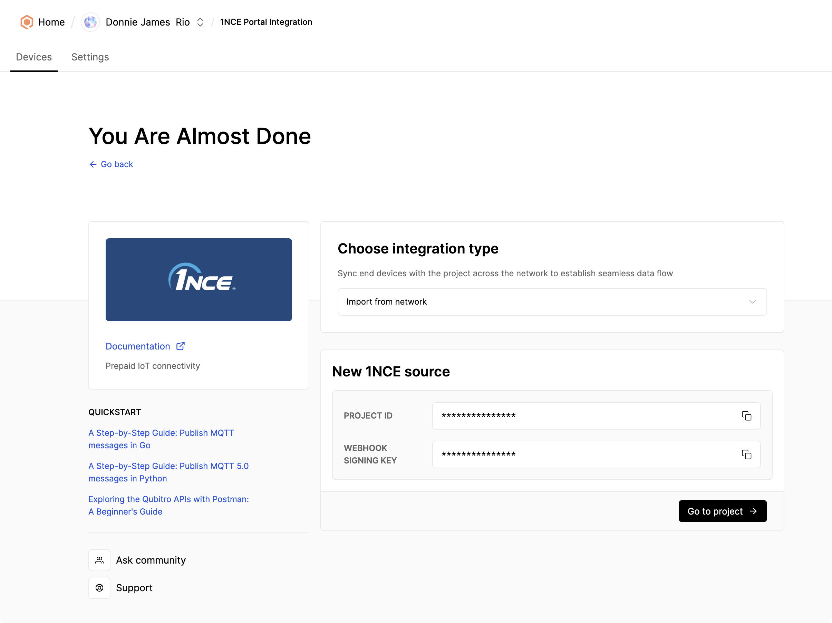Open the MQTT 5.0 messages in Python guide
The width and height of the screenshot is (832, 623).
tap(168, 472)
